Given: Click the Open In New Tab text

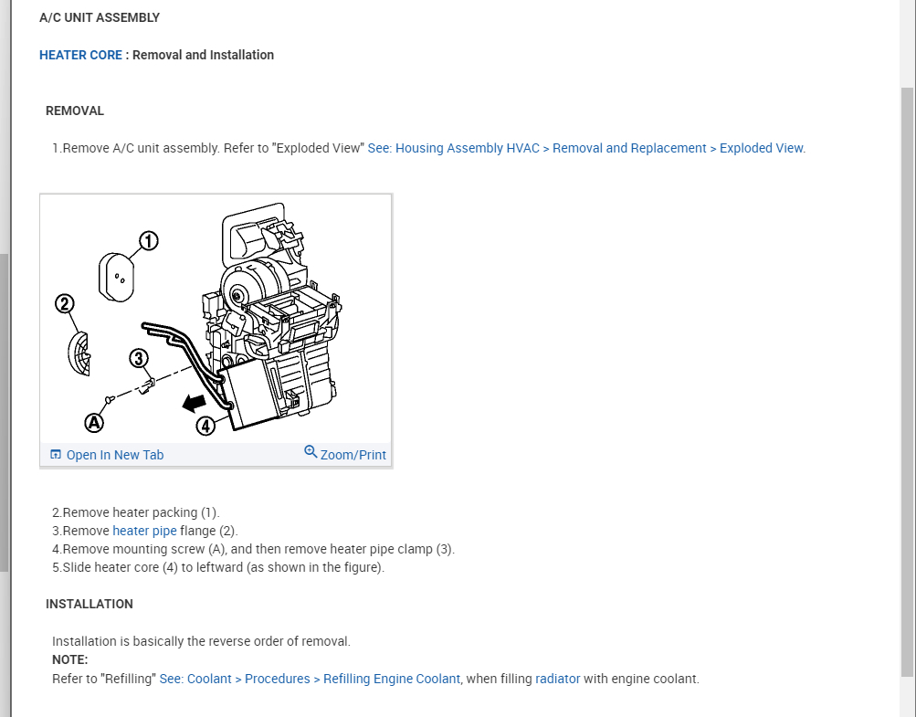Looking at the screenshot, I should pos(115,455).
